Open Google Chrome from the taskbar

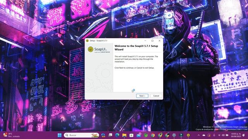click(153, 135)
